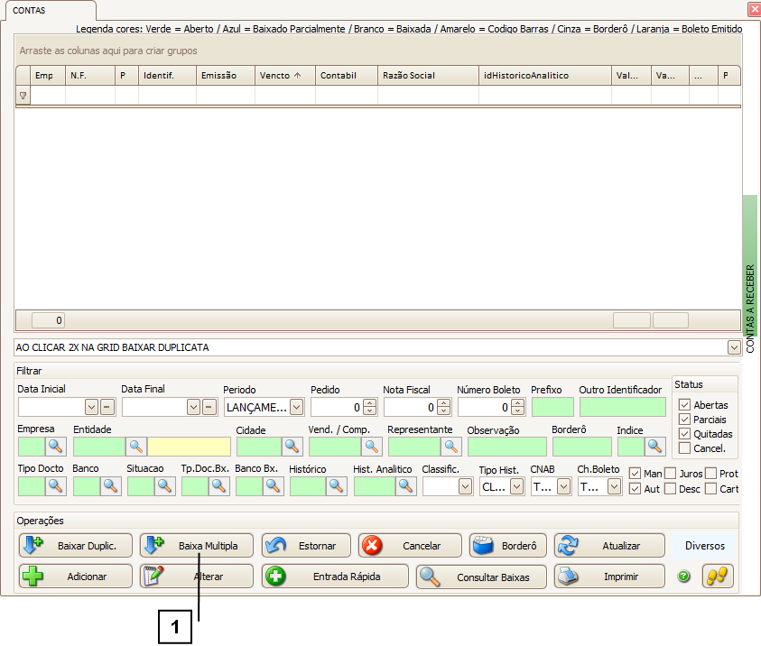
Task: Open the Indice lookup magnifier
Action: [654, 446]
